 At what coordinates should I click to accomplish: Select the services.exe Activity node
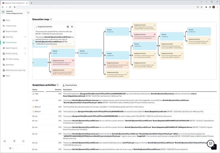click(x=117, y=32)
